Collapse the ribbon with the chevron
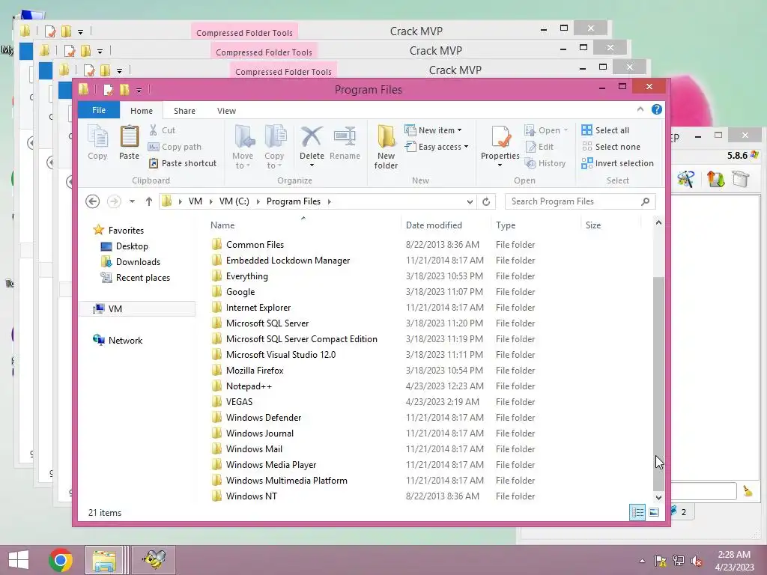This screenshot has height=575, width=767. click(640, 109)
